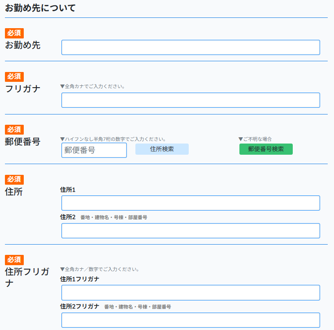
Task: Click the 住所2 番地・建物名 sub-label
Action: click(x=104, y=217)
